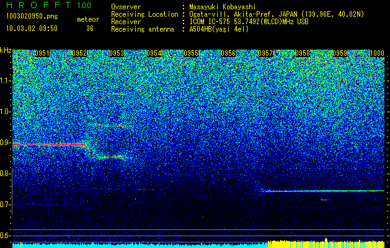Click the 1.1 kHz axis label

(x=5, y=81)
